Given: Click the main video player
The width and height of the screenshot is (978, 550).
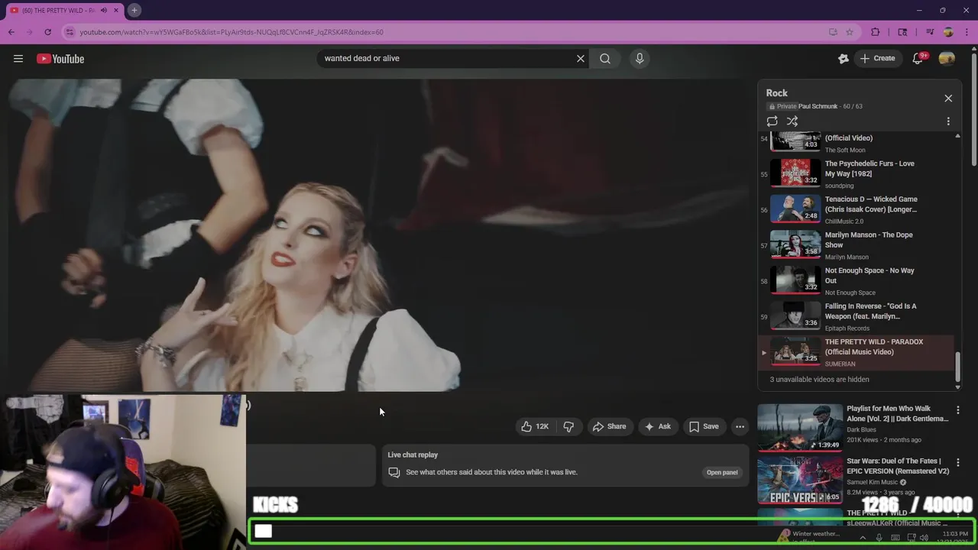Looking at the screenshot, I should [x=378, y=235].
